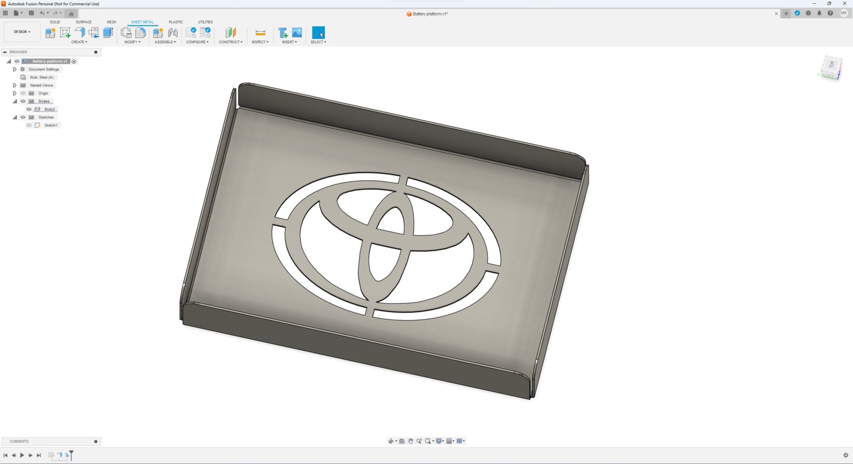Switch to the UTILITIES tab
The height and width of the screenshot is (464, 853).
pyautogui.click(x=205, y=22)
